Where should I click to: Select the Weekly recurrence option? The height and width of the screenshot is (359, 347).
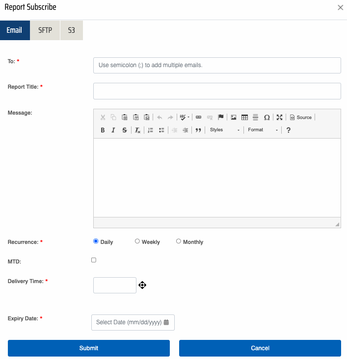click(x=137, y=241)
